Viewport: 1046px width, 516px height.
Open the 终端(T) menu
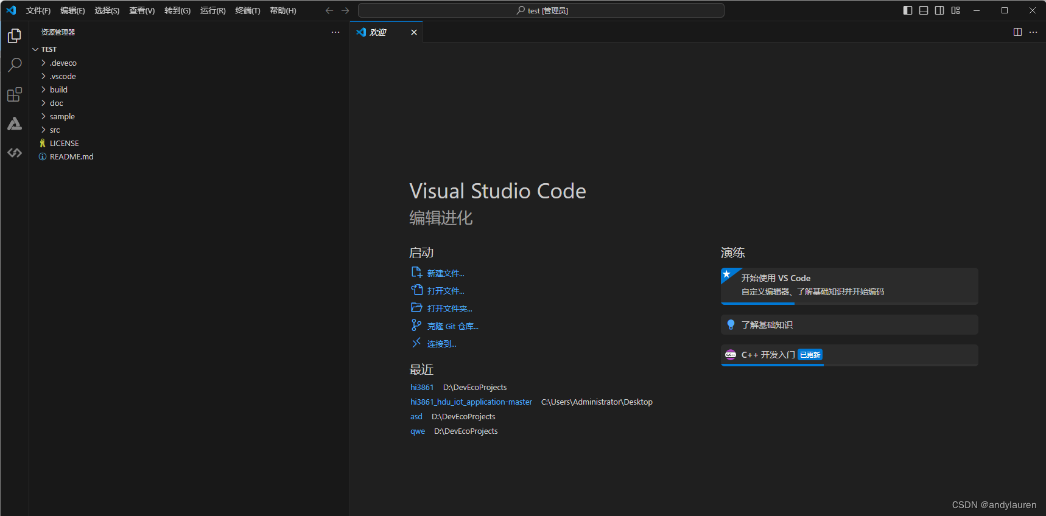pyautogui.click(x=248, y=10)
